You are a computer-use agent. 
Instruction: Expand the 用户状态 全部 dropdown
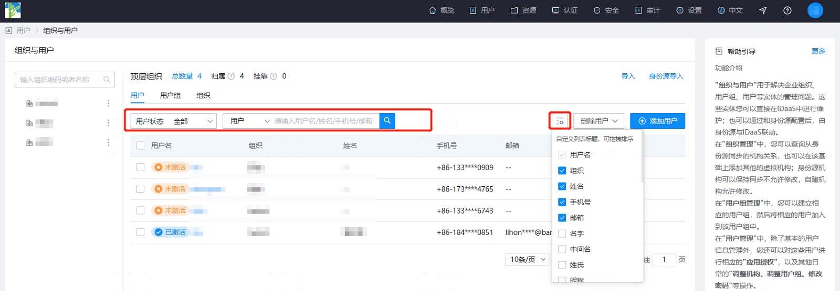point(174,121)
